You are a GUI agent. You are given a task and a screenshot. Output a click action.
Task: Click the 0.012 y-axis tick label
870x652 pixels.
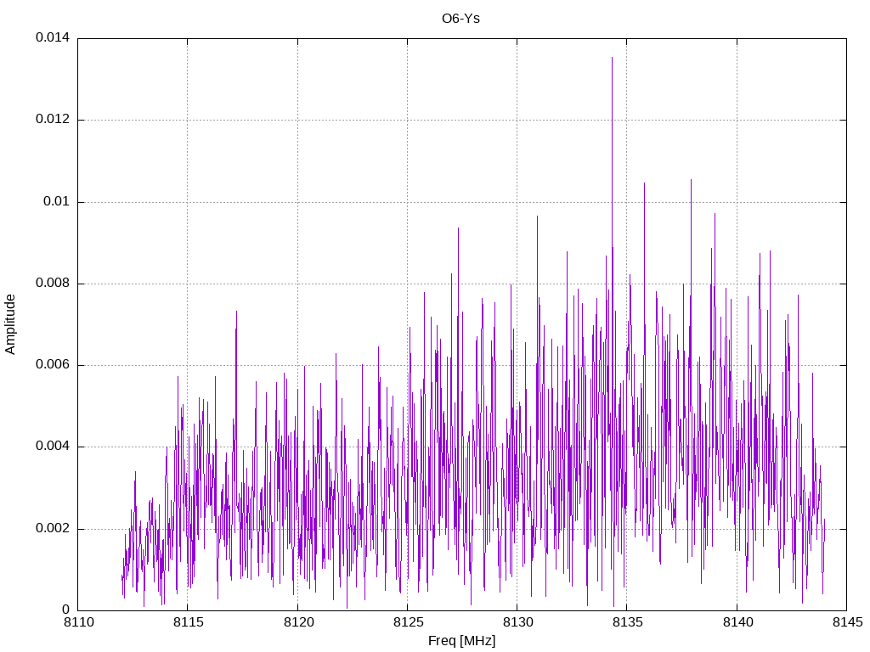[x=53, y=119]
